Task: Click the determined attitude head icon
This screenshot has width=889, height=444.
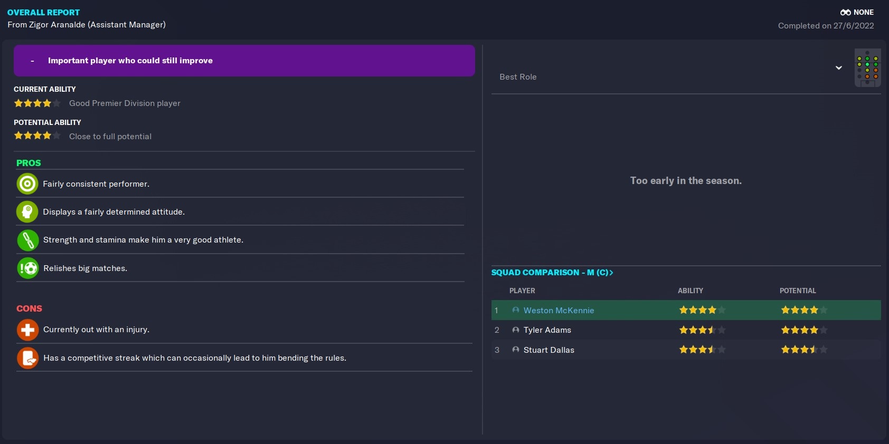Action: pyautogui.click(x=27, y=212)
